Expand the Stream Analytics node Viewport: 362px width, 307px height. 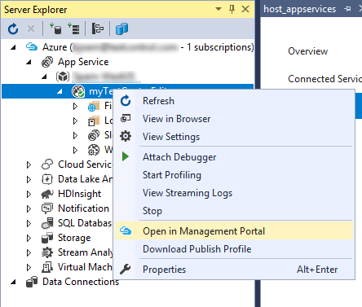29,252
